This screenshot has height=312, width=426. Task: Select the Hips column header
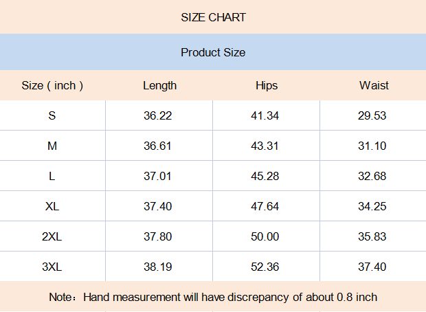[x=267, y=85]
